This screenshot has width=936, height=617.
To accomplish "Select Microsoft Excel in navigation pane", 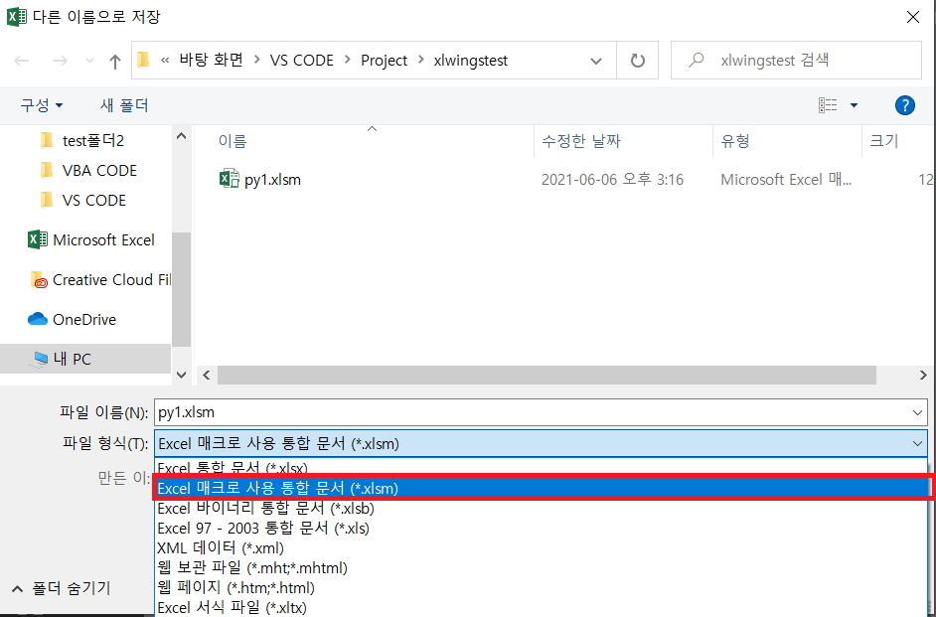I will pyautogui.click(x=91, y=239).
